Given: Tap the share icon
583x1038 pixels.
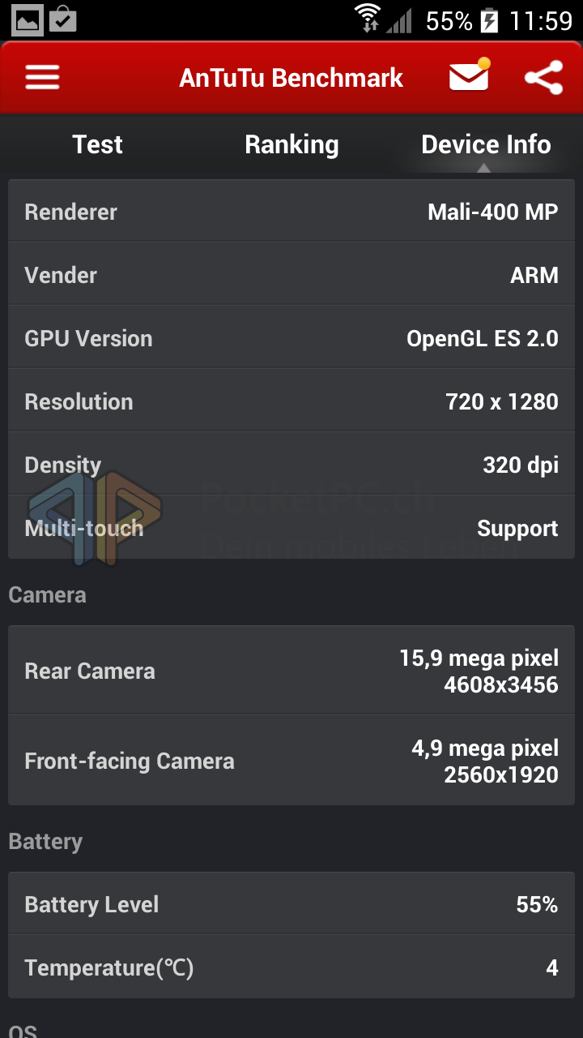Looking at the screenshot, I should tap(543, 78).
